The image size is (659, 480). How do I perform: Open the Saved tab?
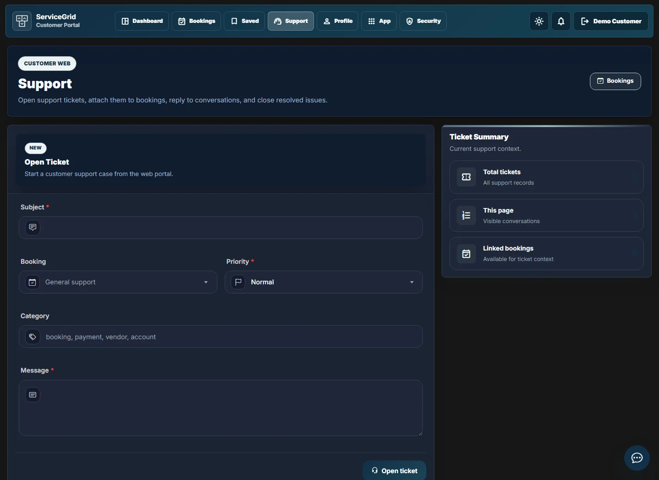pyautogui.click(x=244, y=21)
